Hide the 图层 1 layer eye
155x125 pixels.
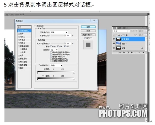click(114, 43)
